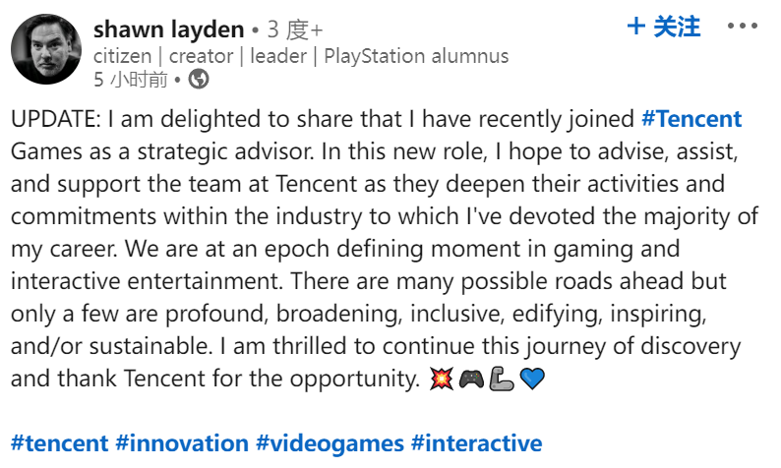Open shawn layden's profile photo

click(46, 49)
